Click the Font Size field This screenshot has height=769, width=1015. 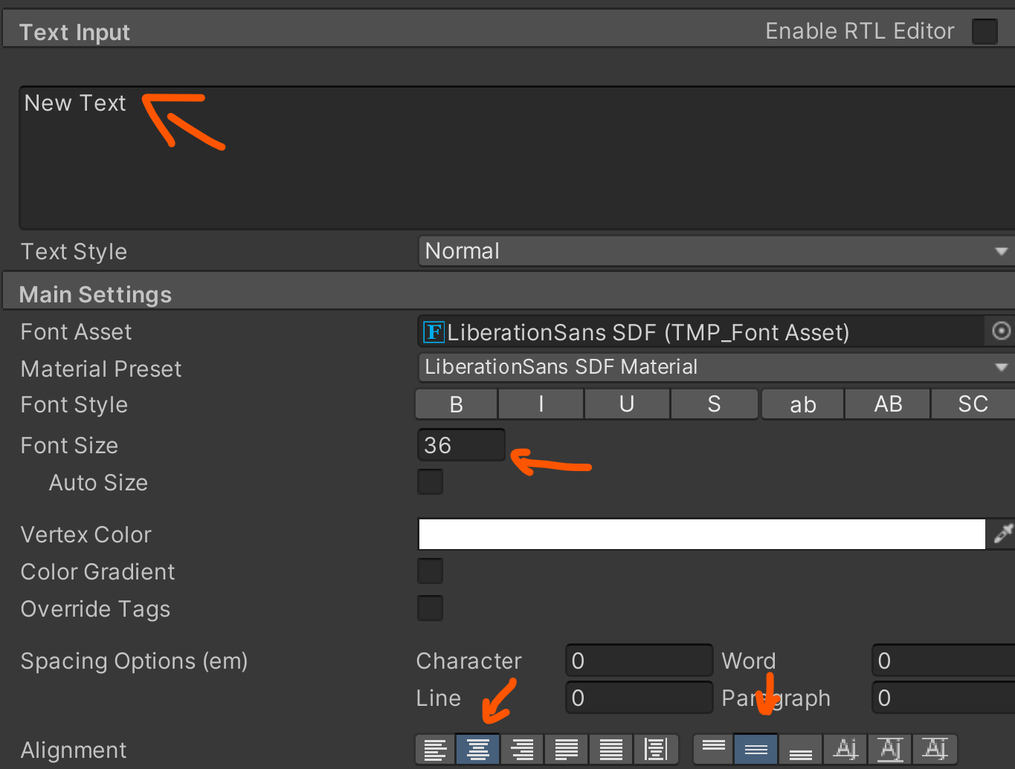pos(462,444)
